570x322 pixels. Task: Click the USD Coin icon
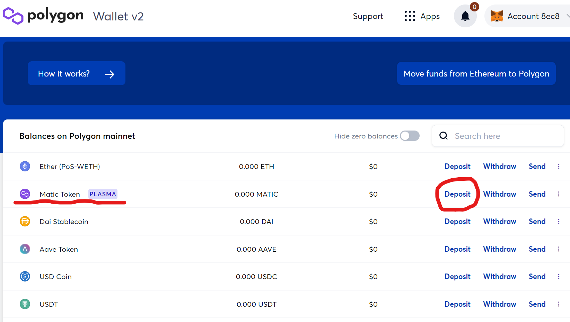click(x=25, y=276)
